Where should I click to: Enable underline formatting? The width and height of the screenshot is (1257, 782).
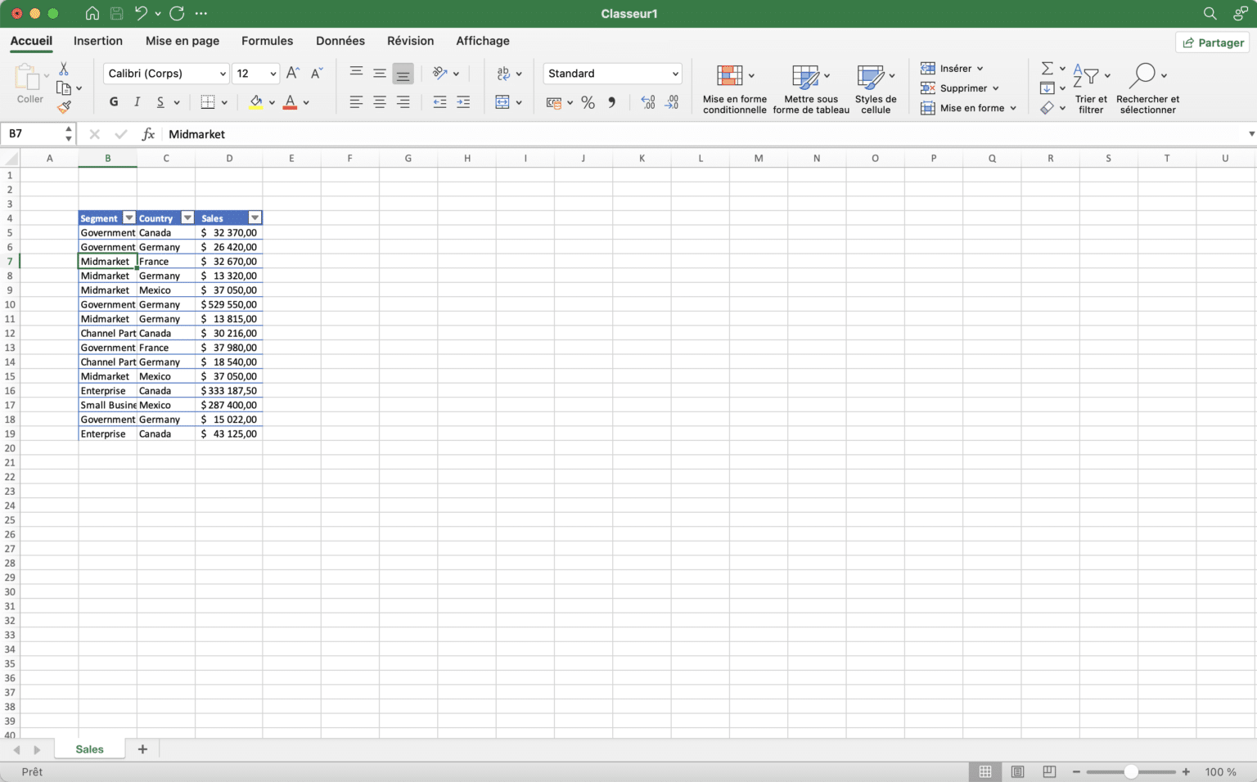160,101
